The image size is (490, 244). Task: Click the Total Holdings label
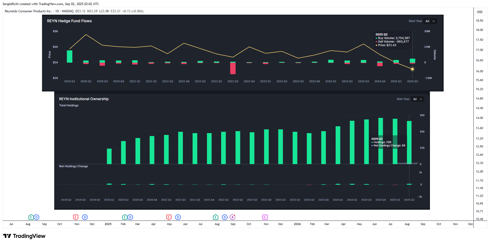(x=69, y=105)
